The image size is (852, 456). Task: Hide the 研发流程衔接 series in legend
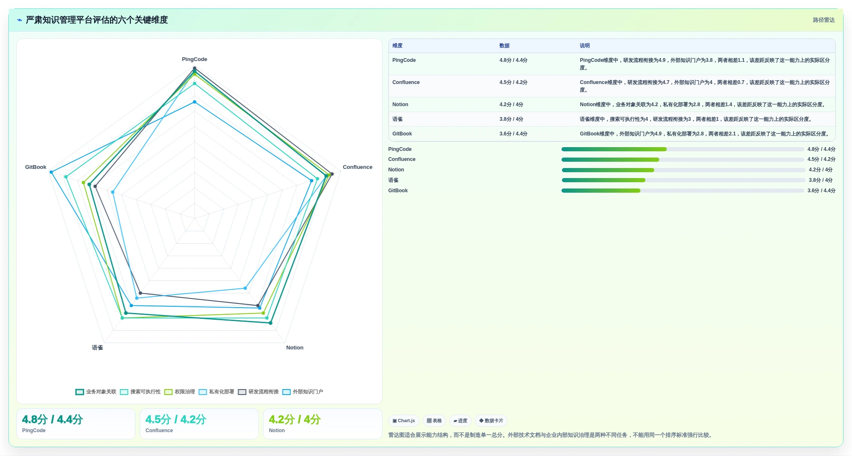pos(258,392)
